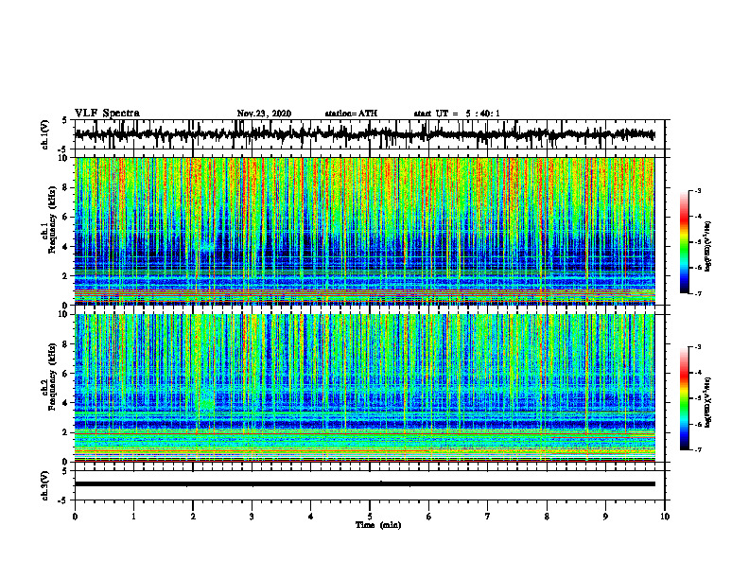
Task: Click the 'station= ATH' header label
Action: tap(351, 114)
